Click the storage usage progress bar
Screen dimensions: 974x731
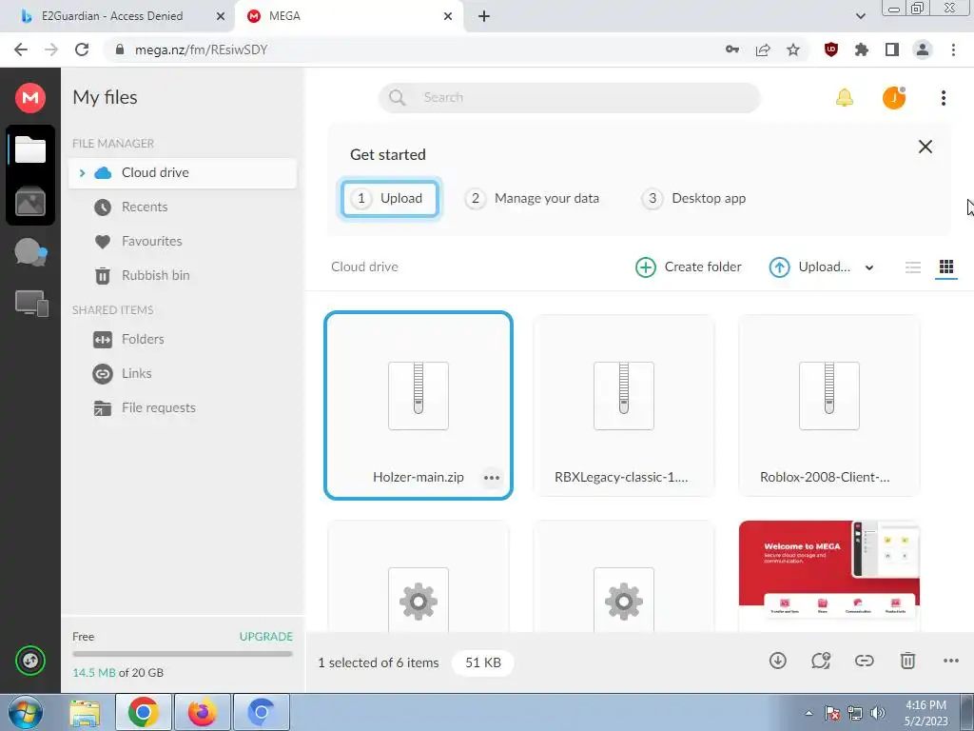(x=182, y=654)
